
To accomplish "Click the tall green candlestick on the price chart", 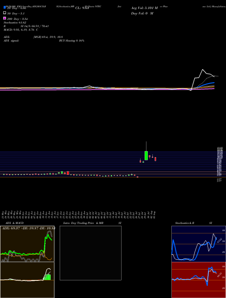I will 146,155.
